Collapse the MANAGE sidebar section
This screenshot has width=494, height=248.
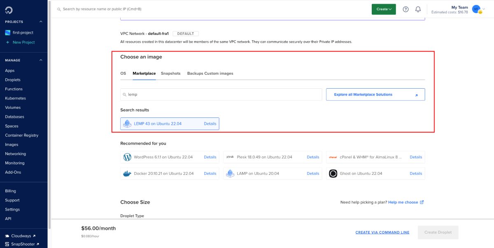40,60
